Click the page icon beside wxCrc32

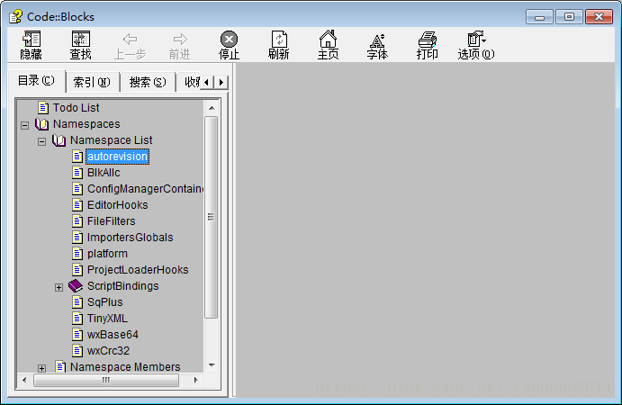[77, 351]
